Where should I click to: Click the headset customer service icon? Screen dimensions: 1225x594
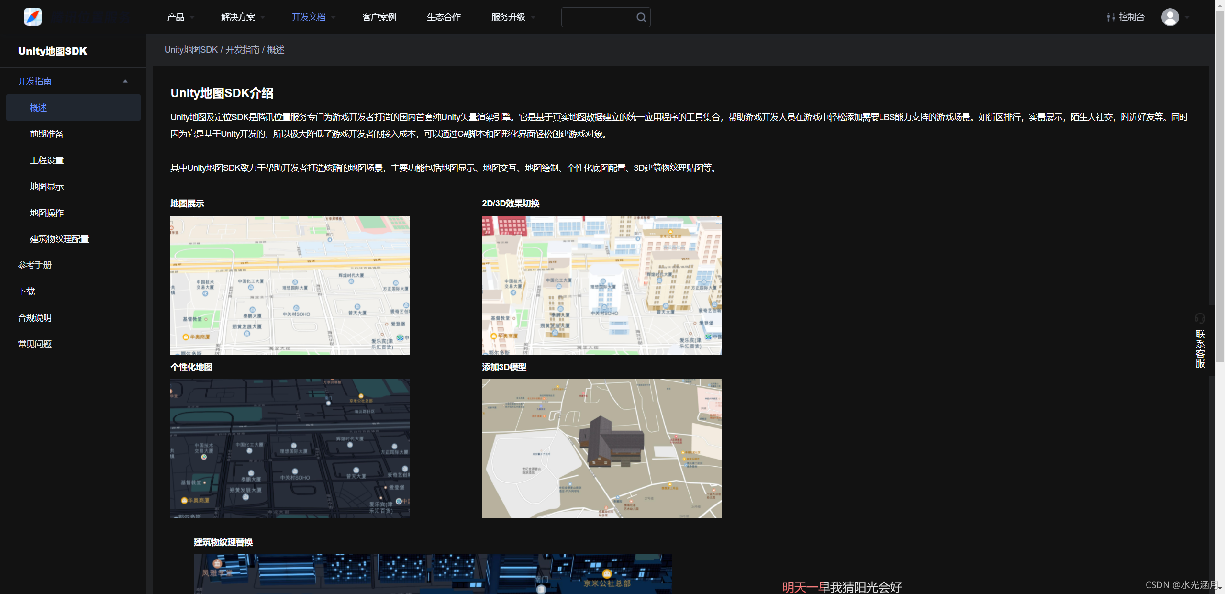point(1200,318)
